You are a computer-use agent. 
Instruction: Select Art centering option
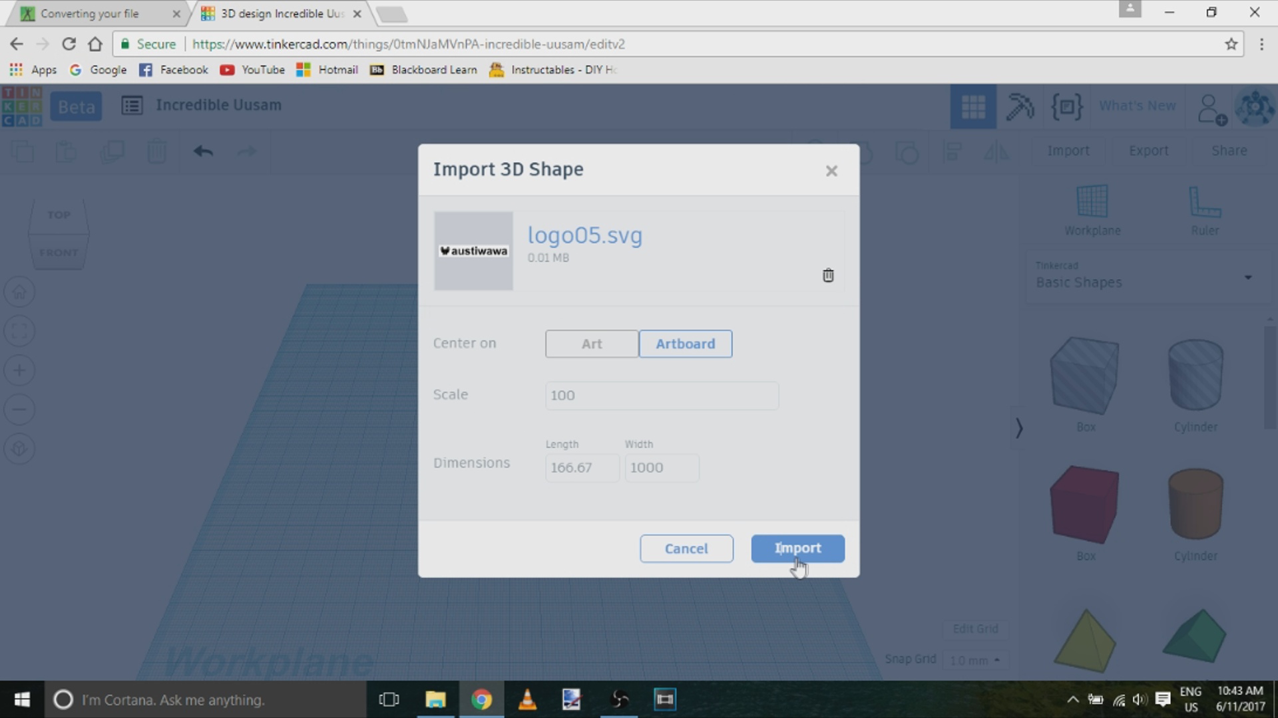tap(591, 344)
